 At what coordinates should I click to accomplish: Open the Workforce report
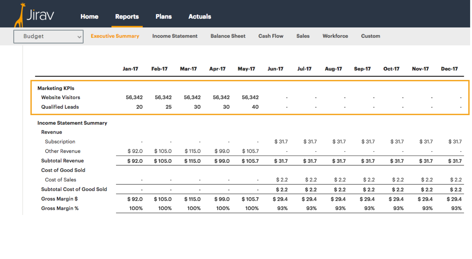point(335,36)
